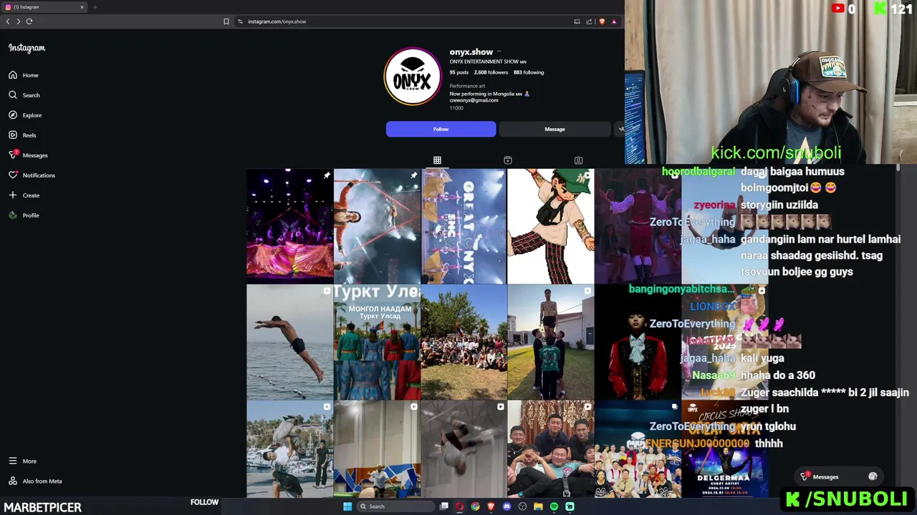Open the DELGERMAA guest artist post
Screen dimensions: 917x515
tap(724, 448)
